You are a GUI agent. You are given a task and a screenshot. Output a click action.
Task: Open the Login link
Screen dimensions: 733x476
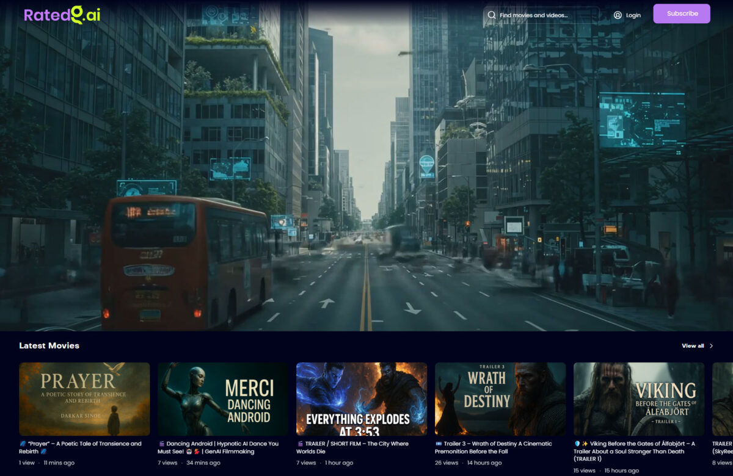[x=633, y=15]
